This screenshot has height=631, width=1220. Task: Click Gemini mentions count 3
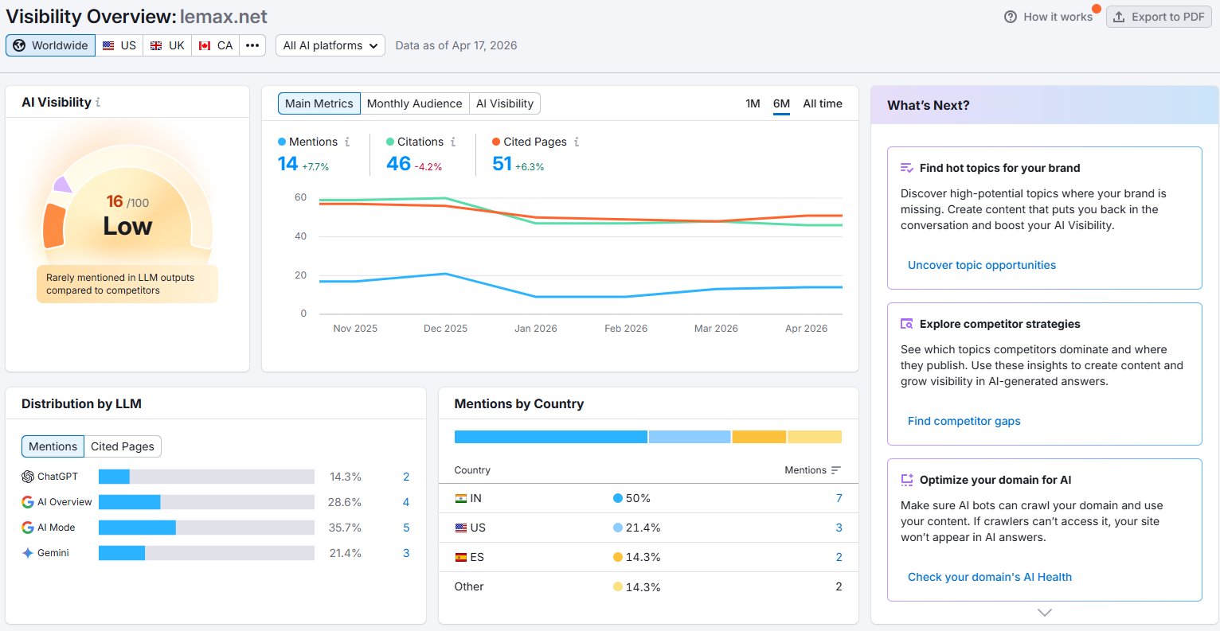(x=406, y=553)
